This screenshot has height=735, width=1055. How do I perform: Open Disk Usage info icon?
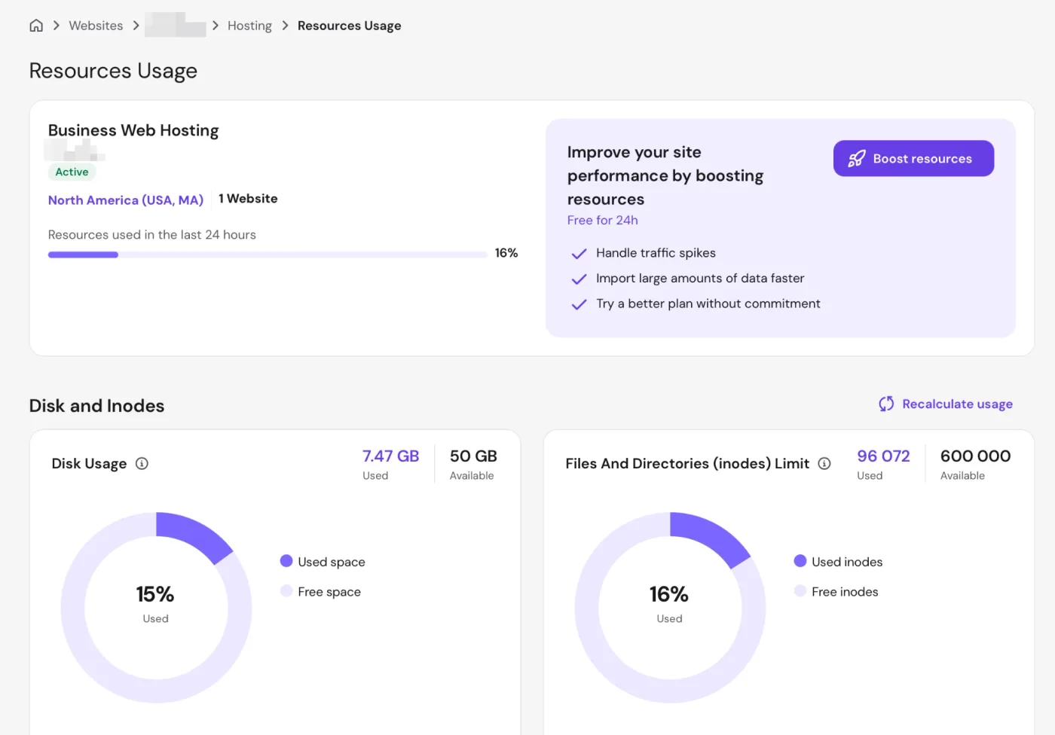click(142, 463)
